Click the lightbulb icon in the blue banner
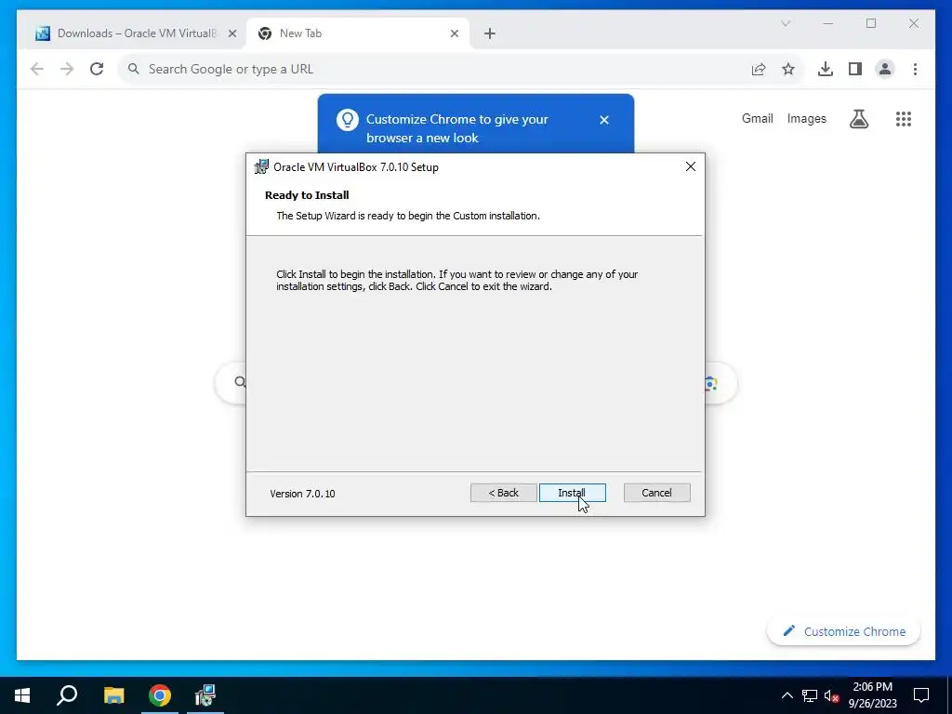Screen dimensions: 952x714 click(348, 120)
